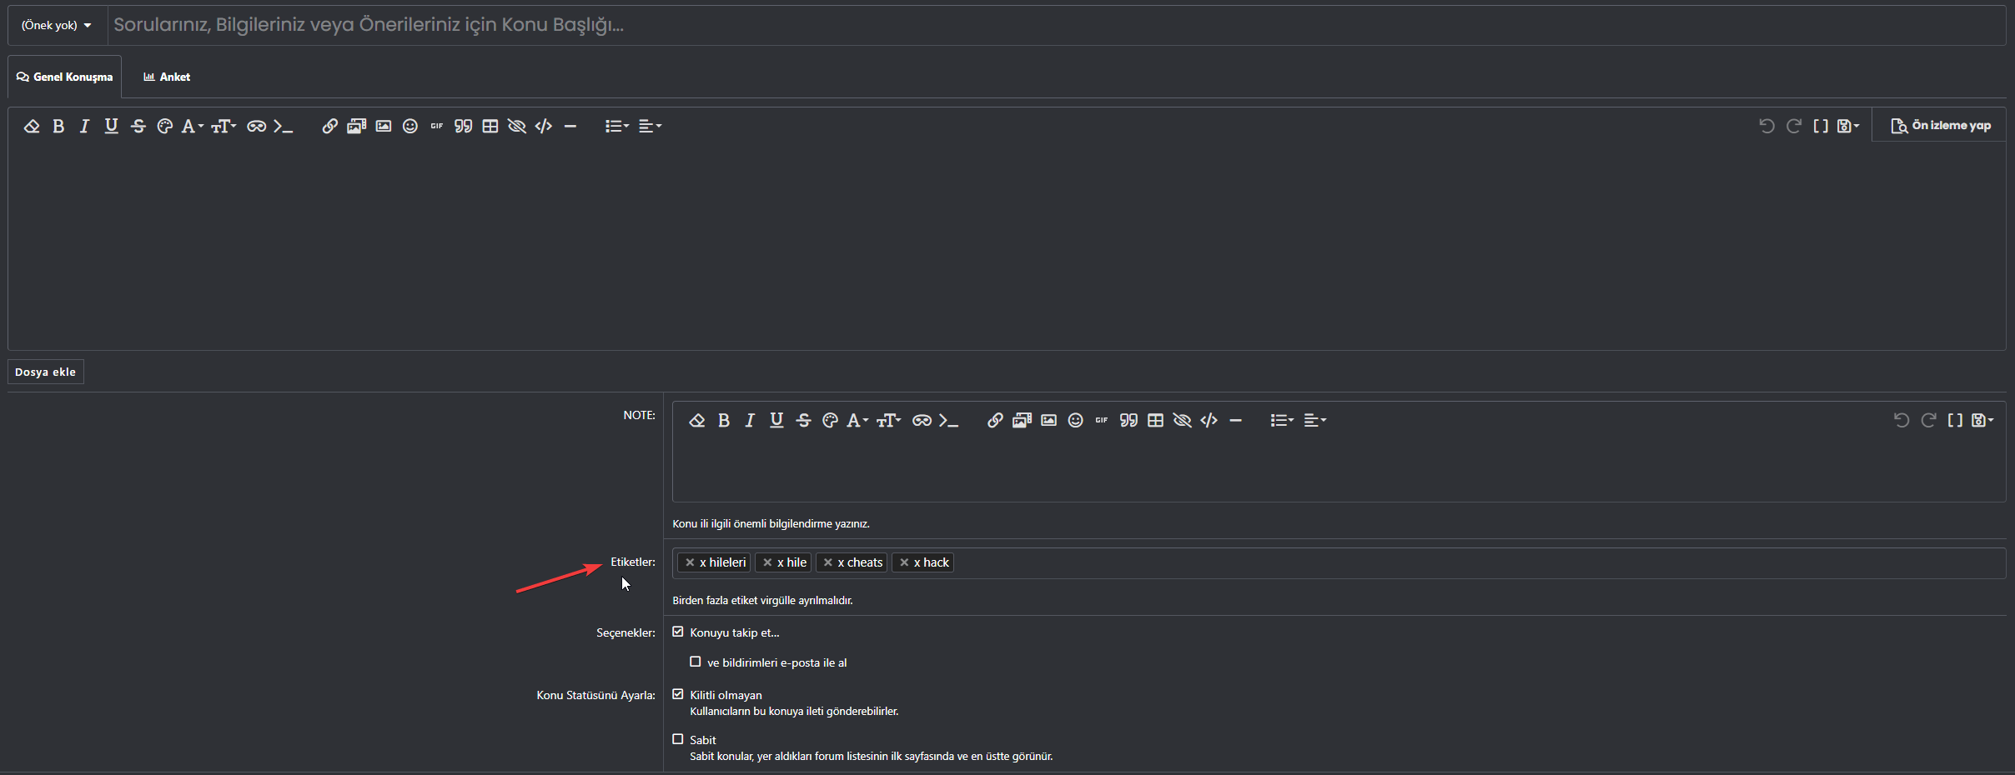Remove the 'x hileleri' tag
2015x775 pixels.
click(690, 562)
